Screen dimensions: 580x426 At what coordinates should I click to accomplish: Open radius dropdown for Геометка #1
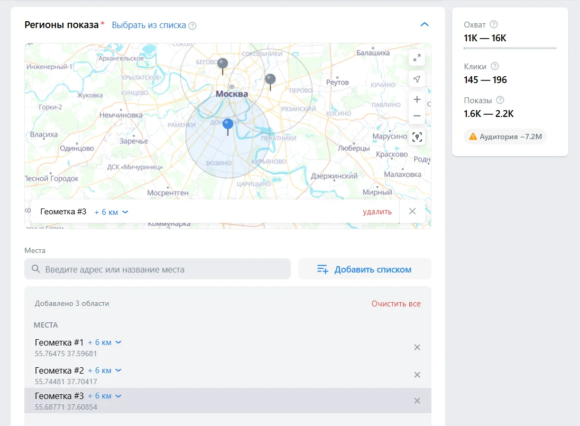tap(105, 342)
